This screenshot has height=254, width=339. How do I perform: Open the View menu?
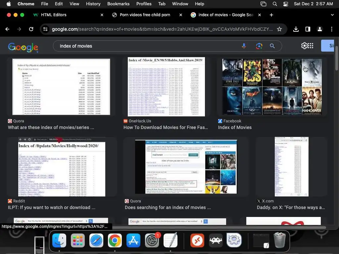pos(74,4)
